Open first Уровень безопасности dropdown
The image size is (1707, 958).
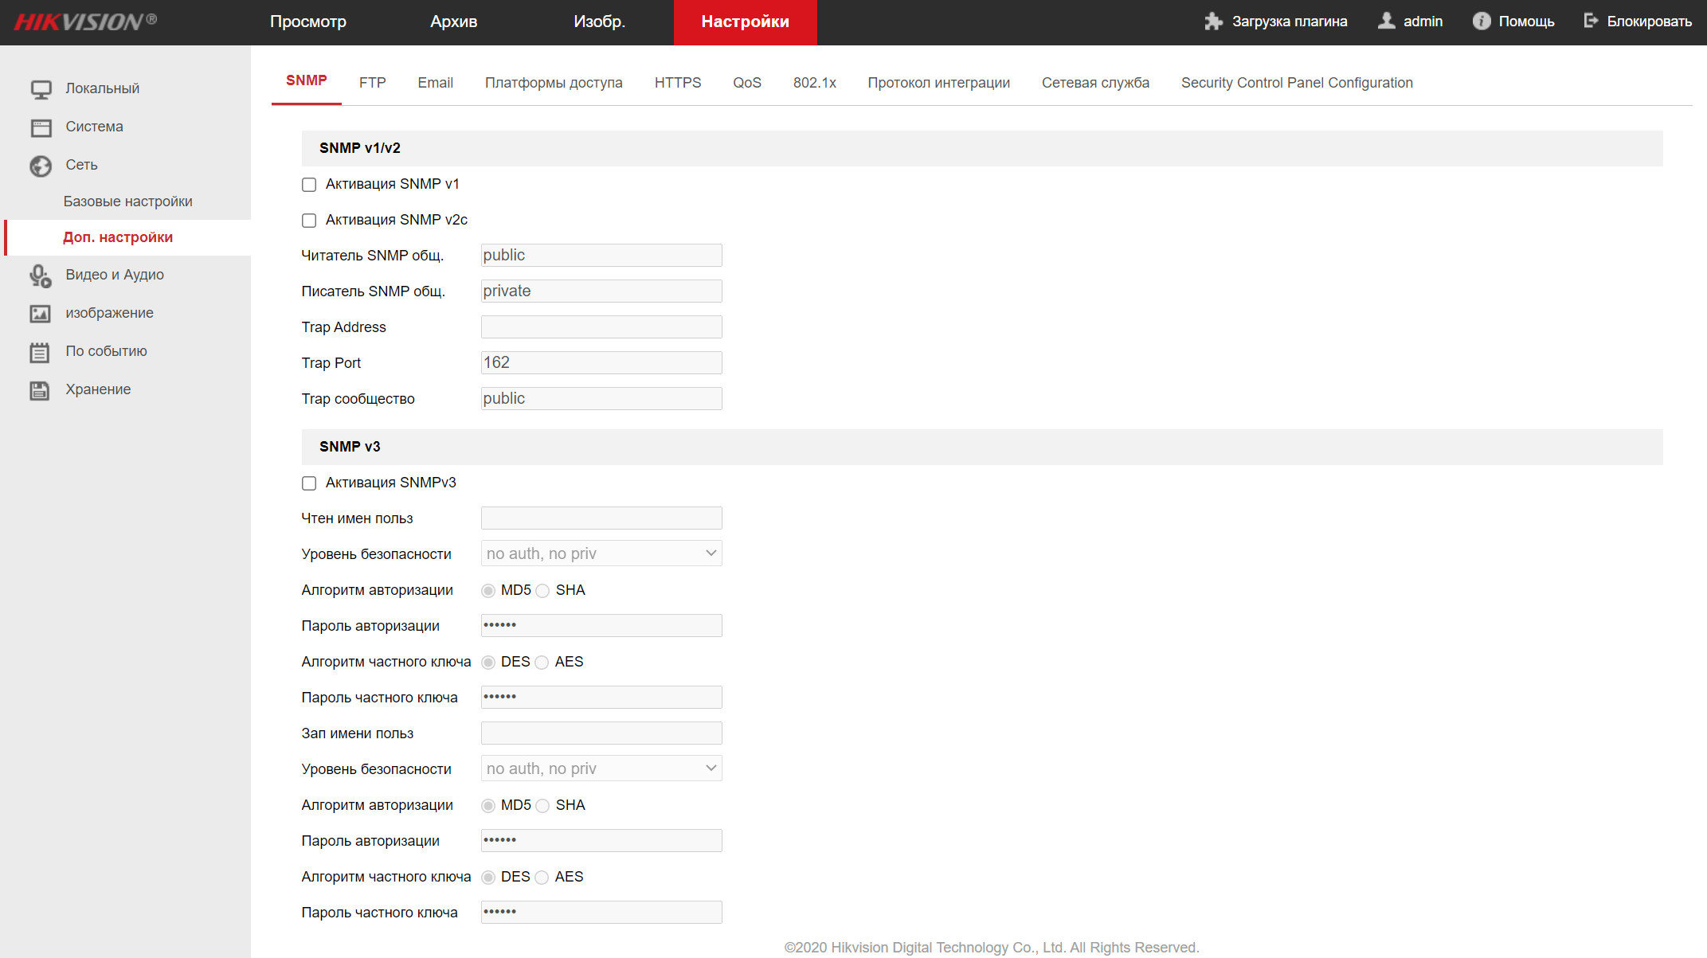tap(601, 553)
